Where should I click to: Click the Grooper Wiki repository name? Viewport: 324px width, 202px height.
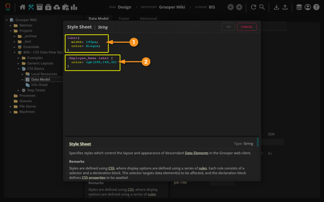(x=172, y=7)
